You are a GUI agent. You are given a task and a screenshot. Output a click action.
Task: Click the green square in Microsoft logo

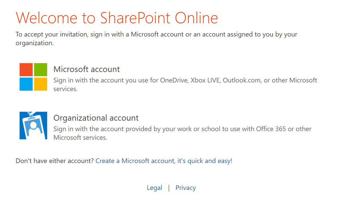click(x=41, y=69)
